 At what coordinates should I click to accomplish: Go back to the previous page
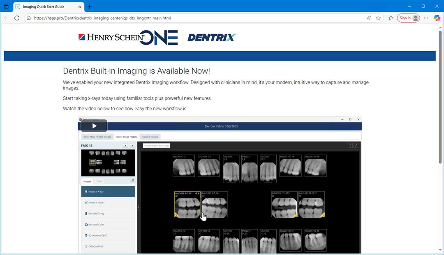point(6,18)
